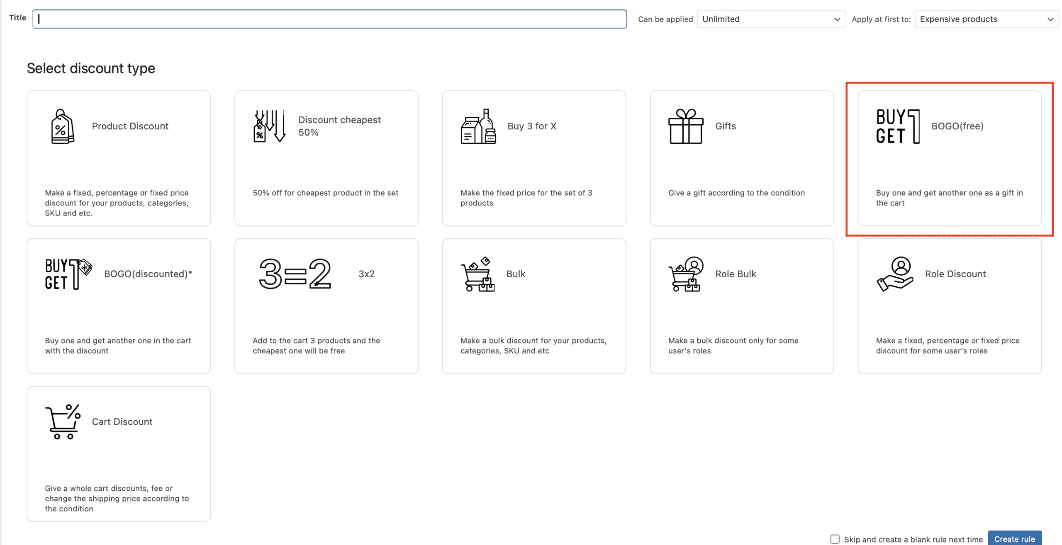The width and height of the screenshot is (1062, 545).
Task: Enable Skip and create a blank rule checkbox
Action: [835, 539]
